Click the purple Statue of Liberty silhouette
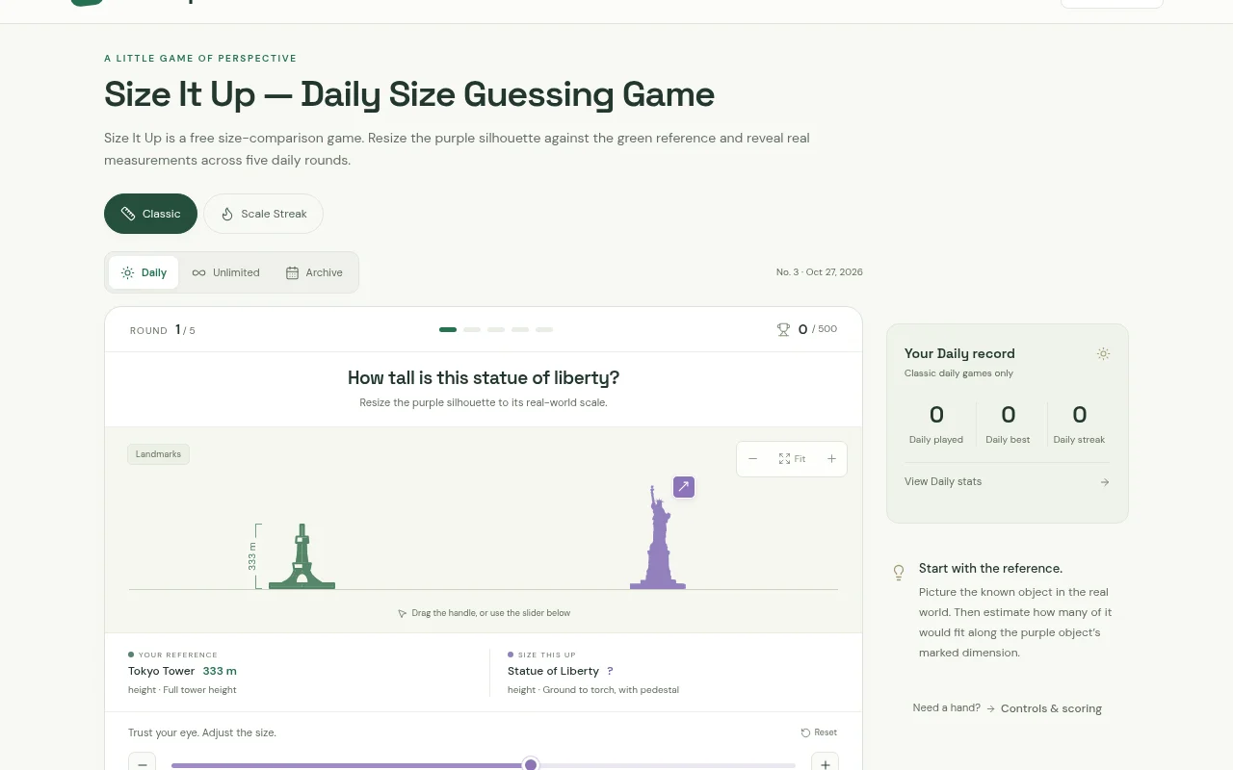The height and width of the screenshot is (770, 1233). (x=659, y=537)
